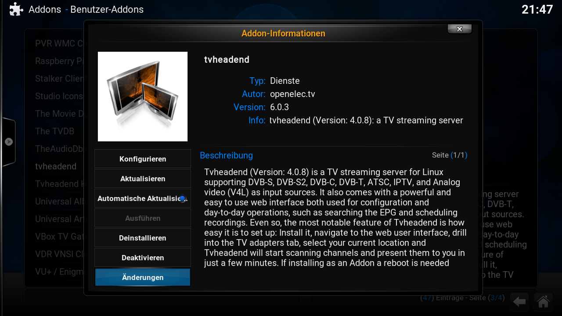The width and height of the screenshot is (562, 316).
Task: Select Raspberry Pi list entry
Action: (x=59, y=61)
